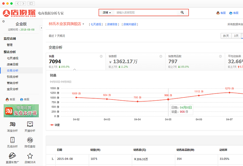Click the magnifier search icon
Screen dimensions: 243x166
tap(182, 13)
